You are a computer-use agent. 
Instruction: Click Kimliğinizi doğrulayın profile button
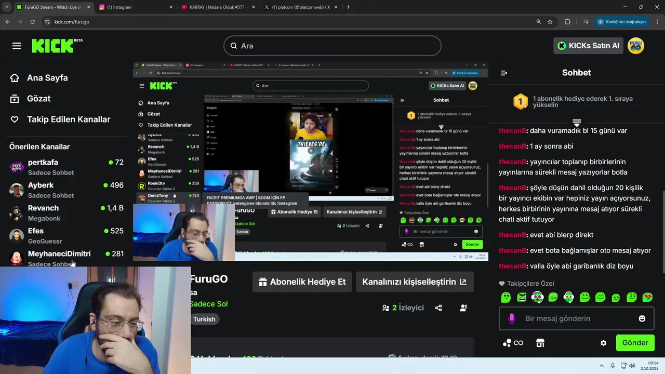point(621,22)
